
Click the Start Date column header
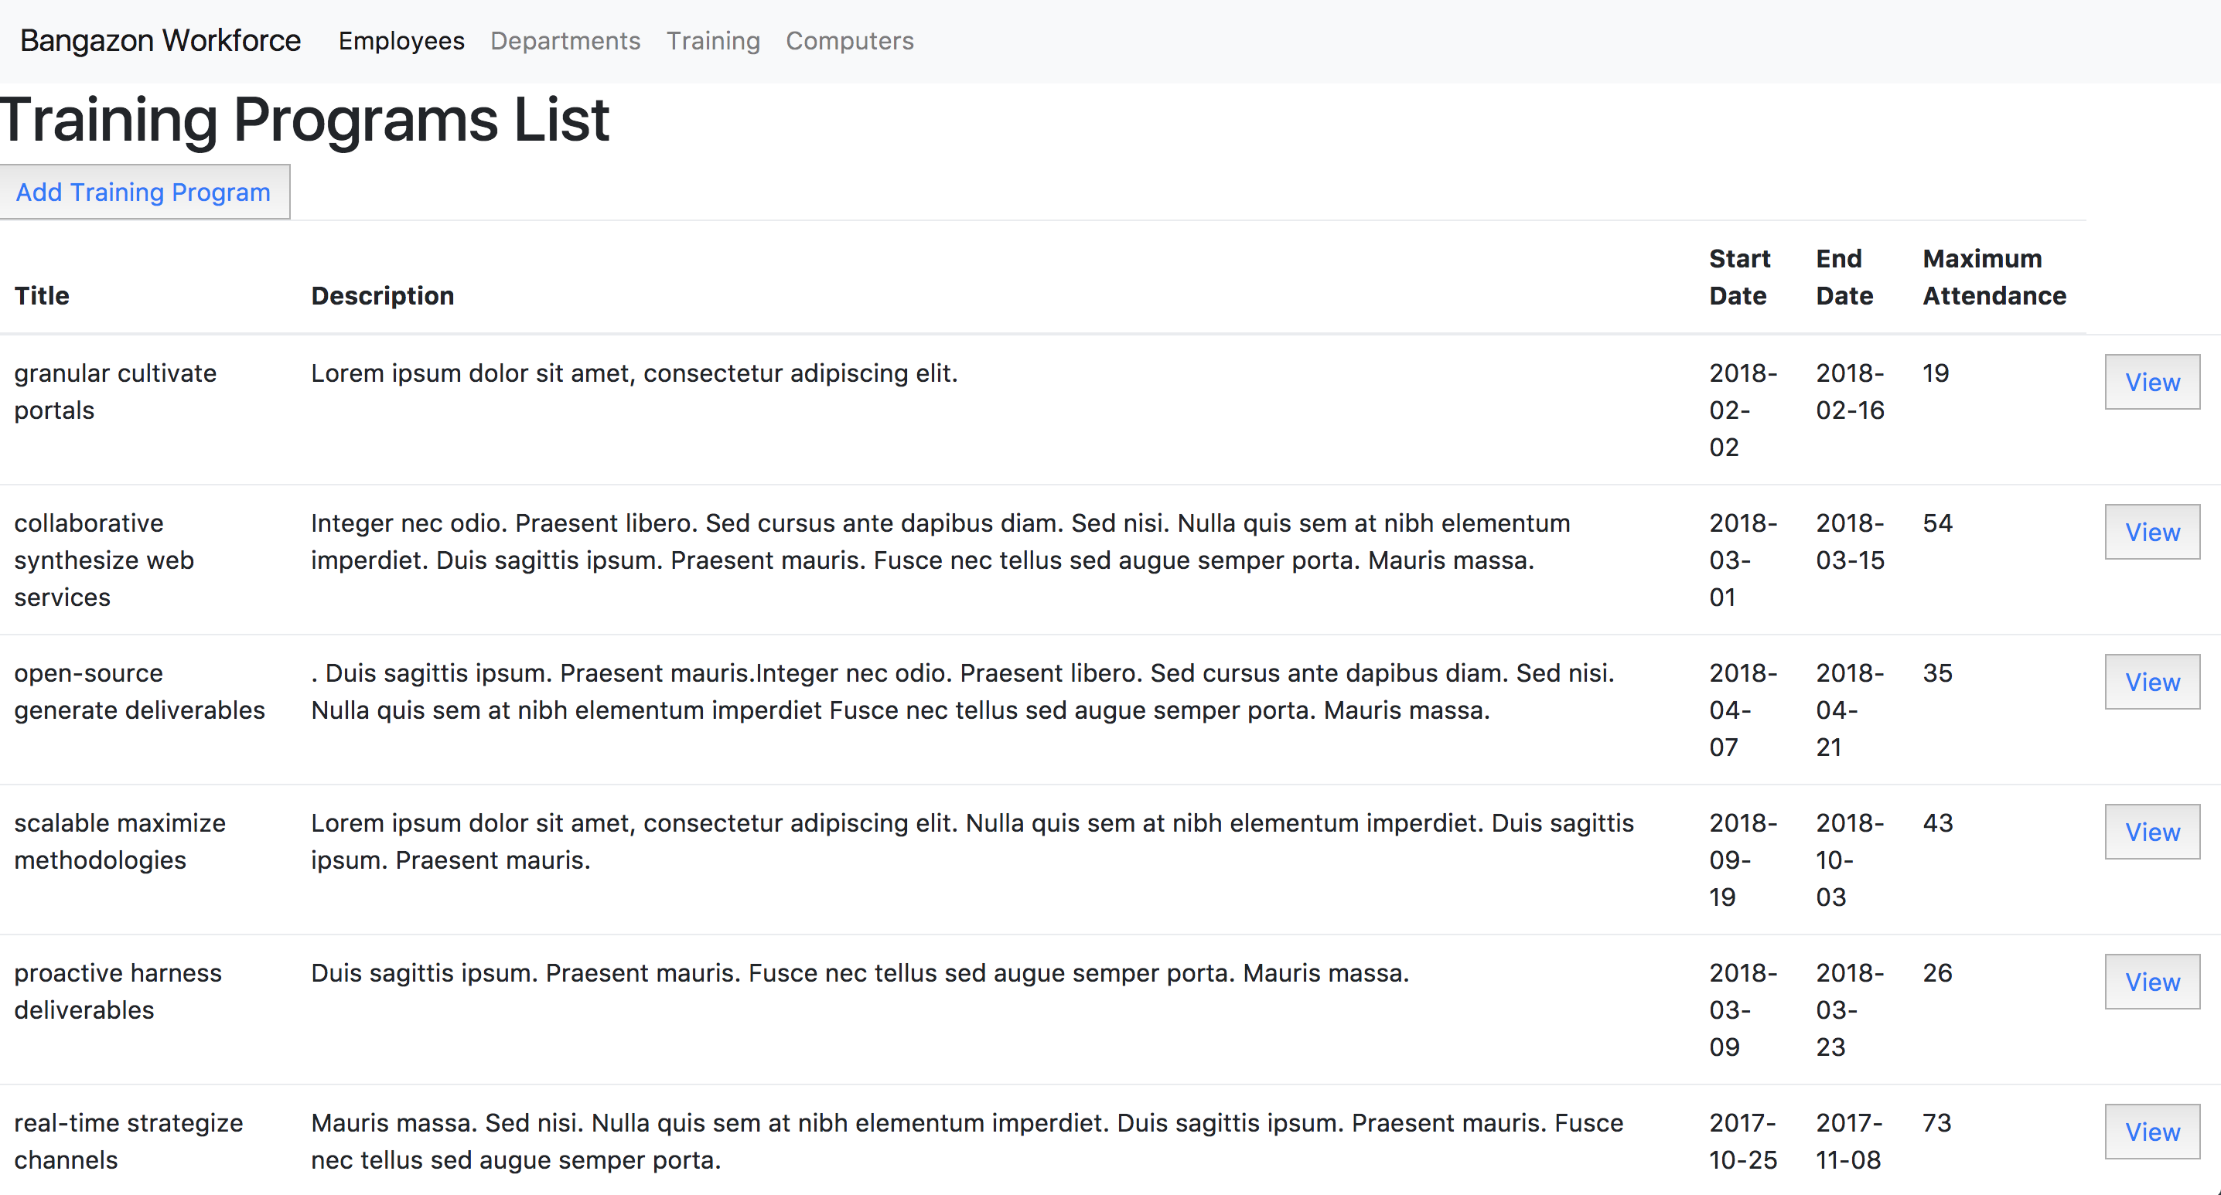[x=1741, y=277]
